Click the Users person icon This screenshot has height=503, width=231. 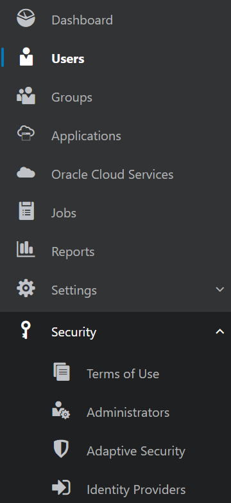point(26,57)
